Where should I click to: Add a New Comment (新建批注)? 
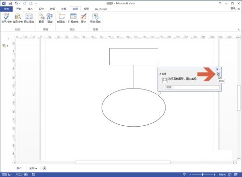pos(62,18)
